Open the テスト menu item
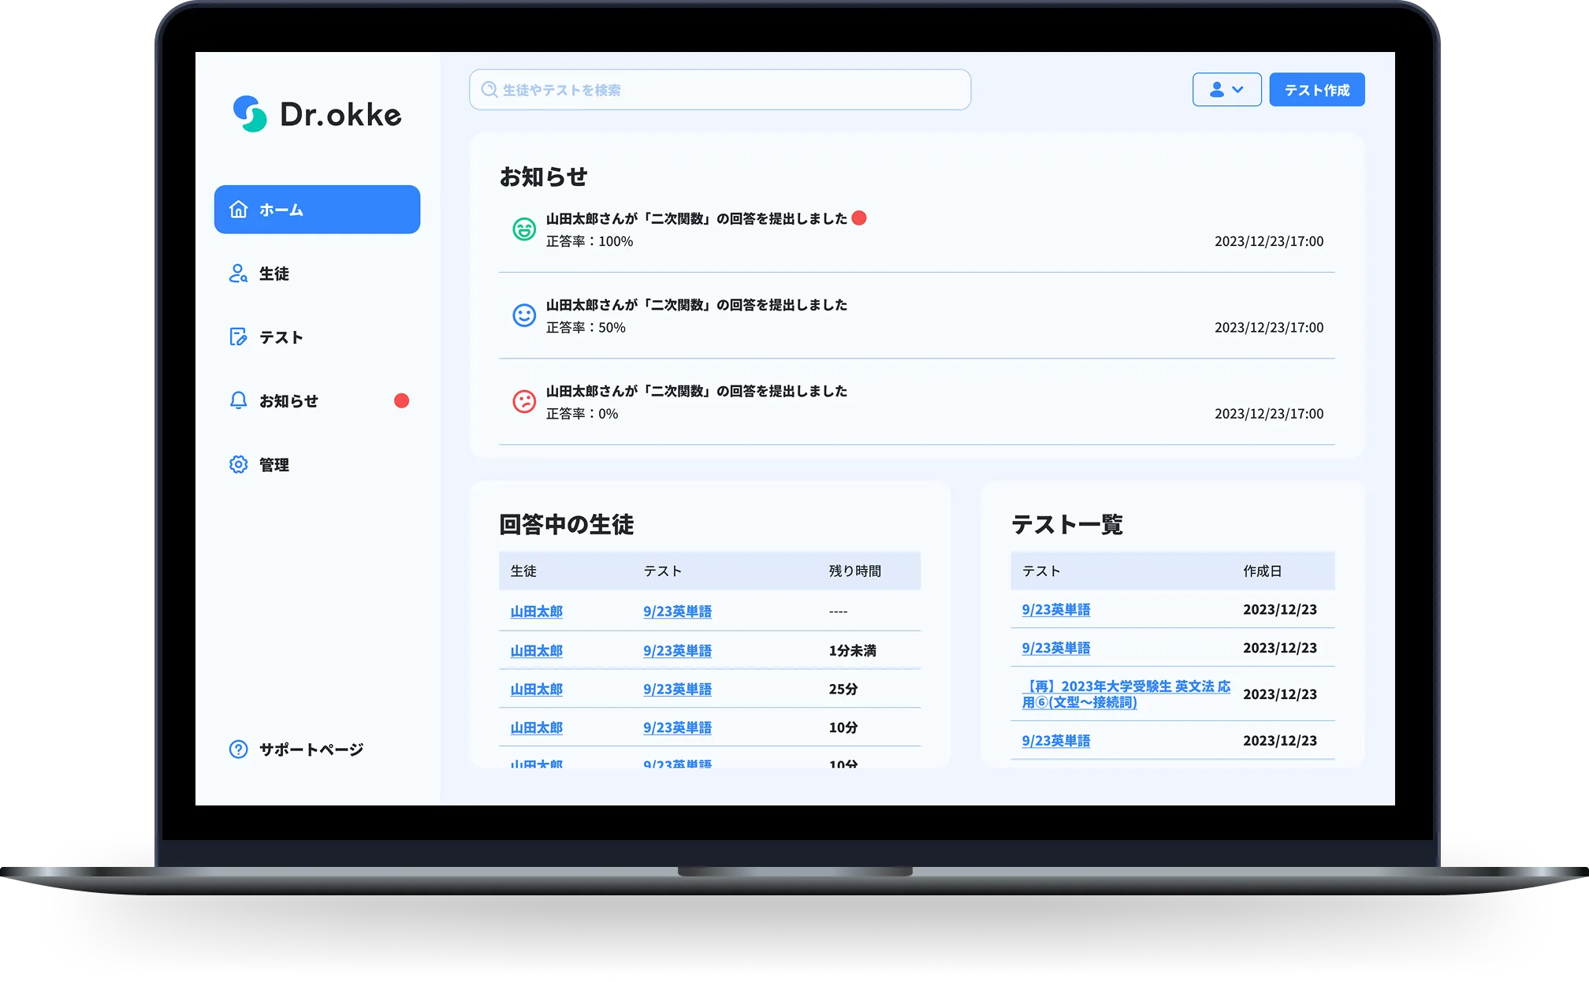The width and height of the screenshot is (1589, 982). pyautogui.click(x=281, y=337)
